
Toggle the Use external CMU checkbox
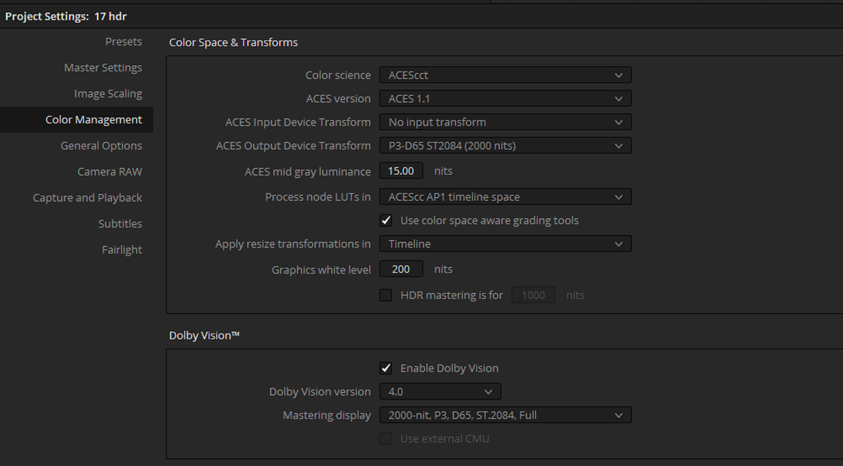pos(386,438)
